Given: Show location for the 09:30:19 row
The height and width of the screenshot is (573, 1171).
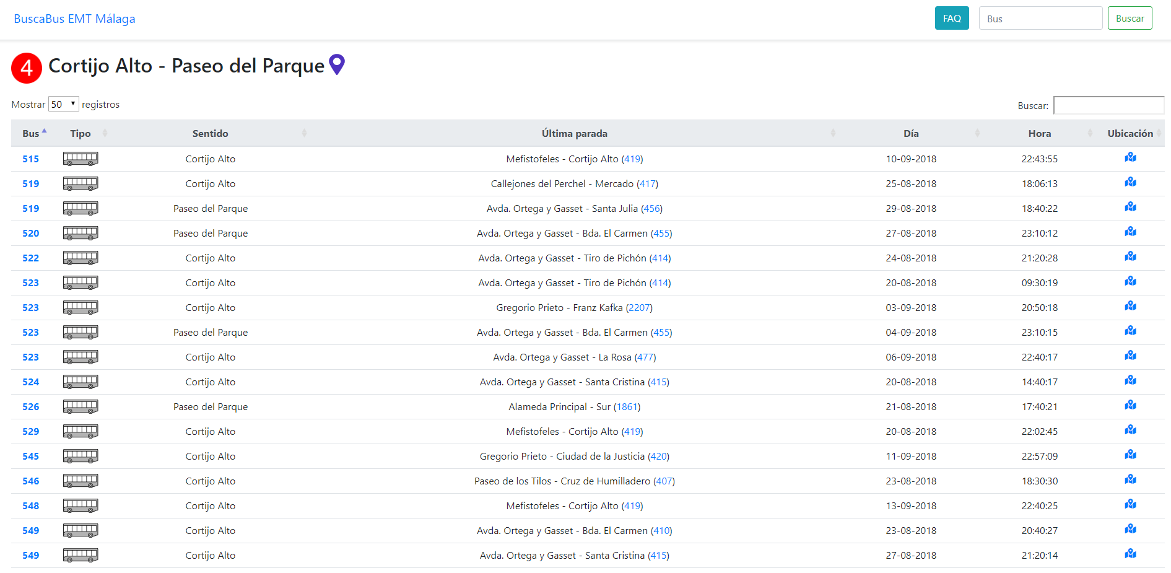Looking at the screenshot, I should (1130, 281).
